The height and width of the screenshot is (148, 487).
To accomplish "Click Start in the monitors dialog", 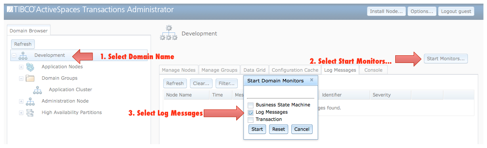I will click(257, 129).
